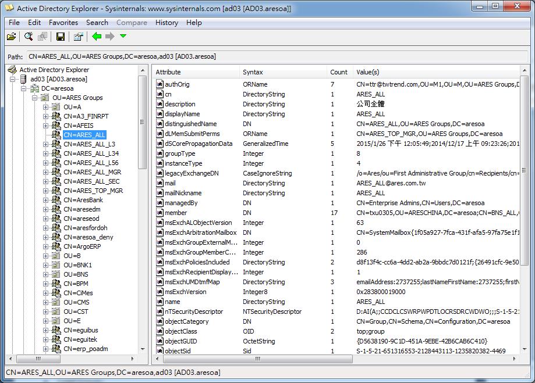Click the grayed Search Again toolbar icon

tap(42, 37)
